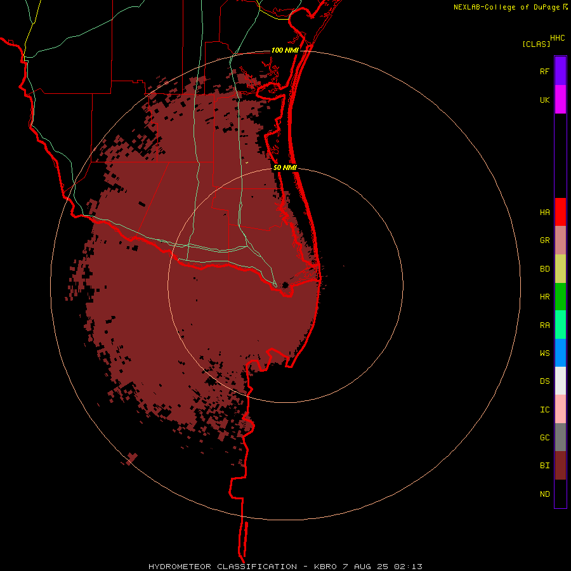Click the [CLAS] units label

click(x=536, y=44)
